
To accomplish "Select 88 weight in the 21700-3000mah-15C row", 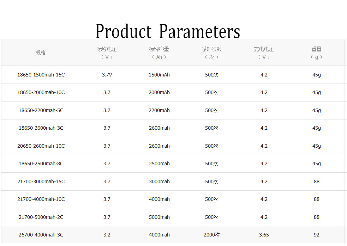I will click(316, 182).
